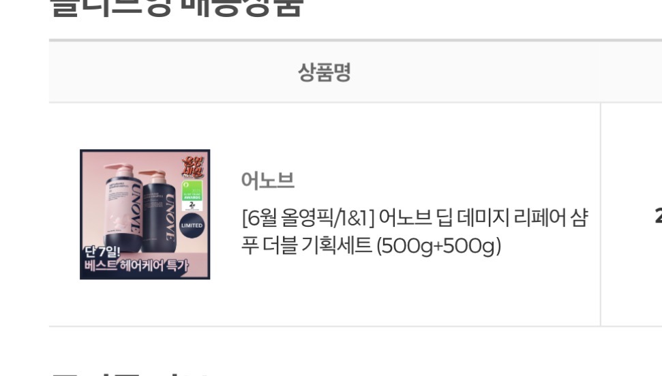Open the [6월 올영픽/1&1] product name link

coord(414,232)
